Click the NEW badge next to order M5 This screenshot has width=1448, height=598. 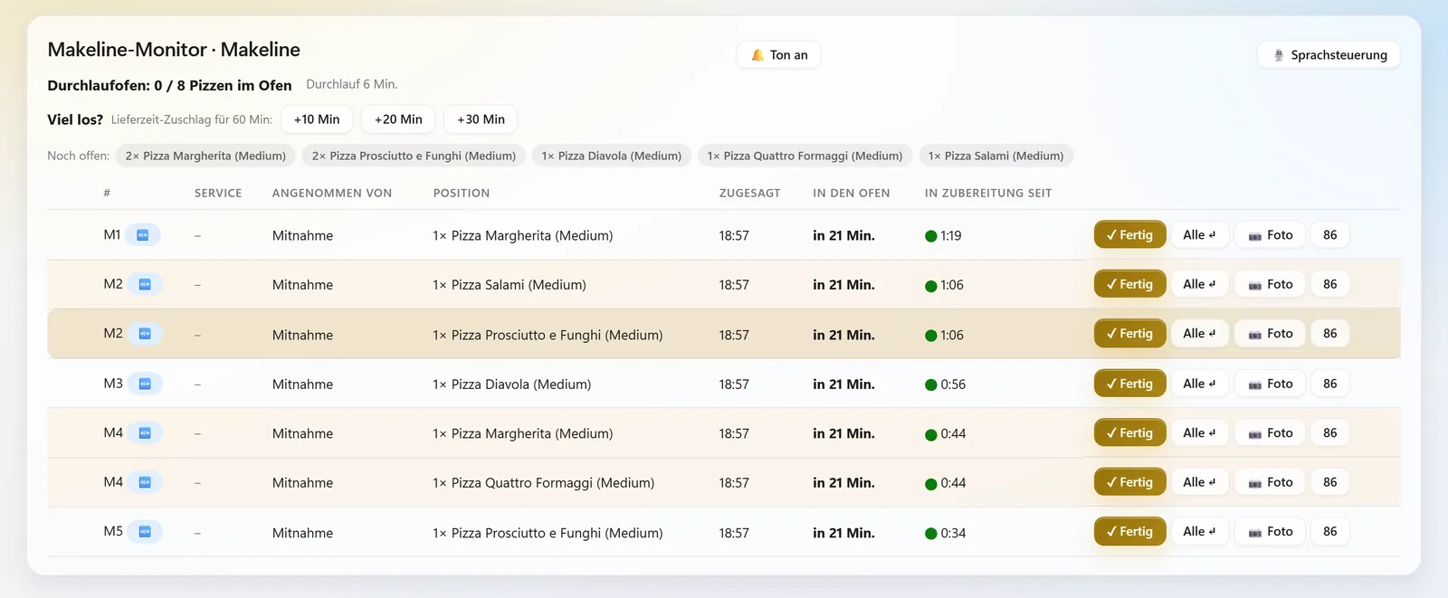tap(145, 531)
